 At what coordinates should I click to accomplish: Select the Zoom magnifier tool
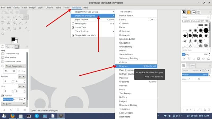(x=3, y=34)
